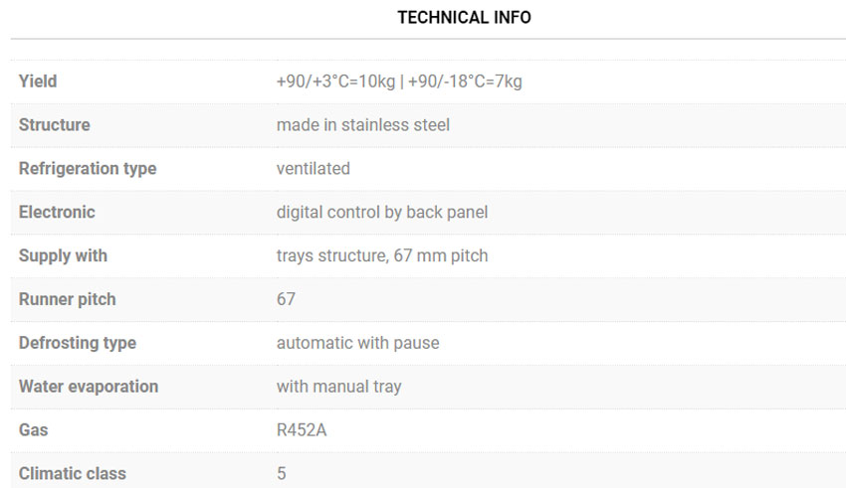846x488 pixels.
Task: Click the yield value +90/+3°C=10kg text
Action: pos(335,81)
